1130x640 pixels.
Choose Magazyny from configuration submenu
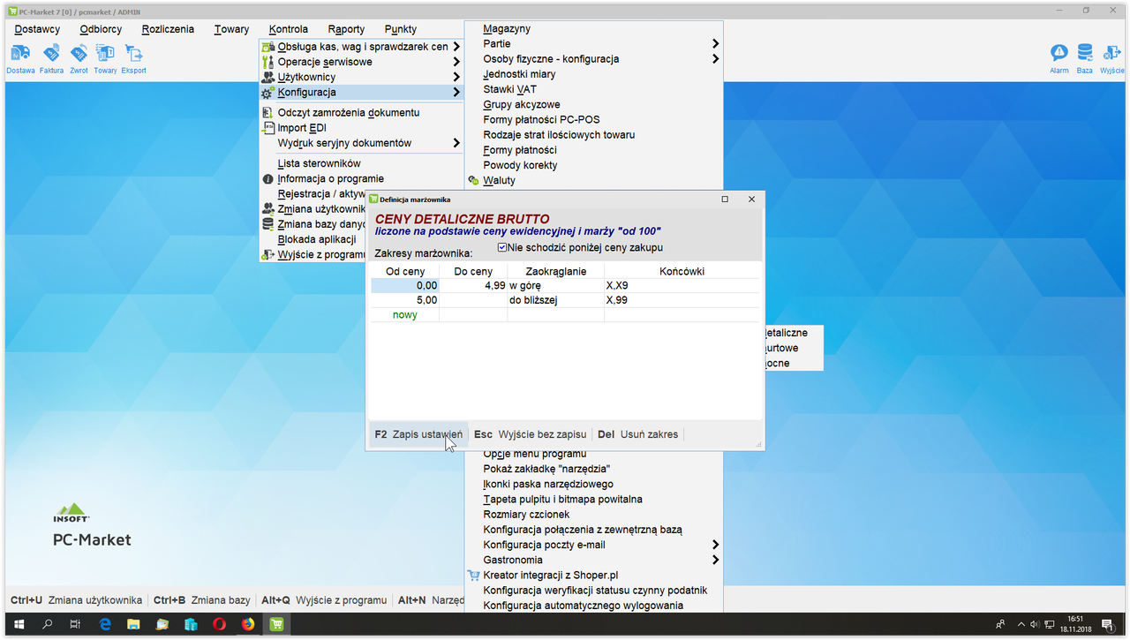tap(593, 28)
